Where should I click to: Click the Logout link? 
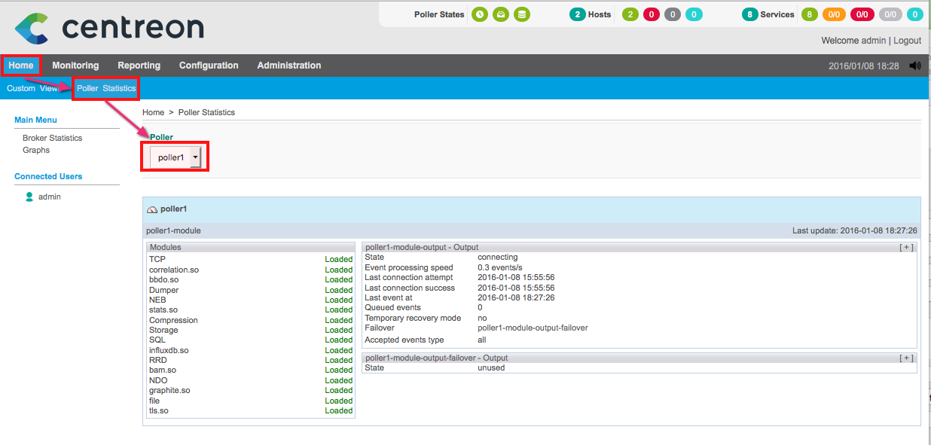tap(907, 41)
